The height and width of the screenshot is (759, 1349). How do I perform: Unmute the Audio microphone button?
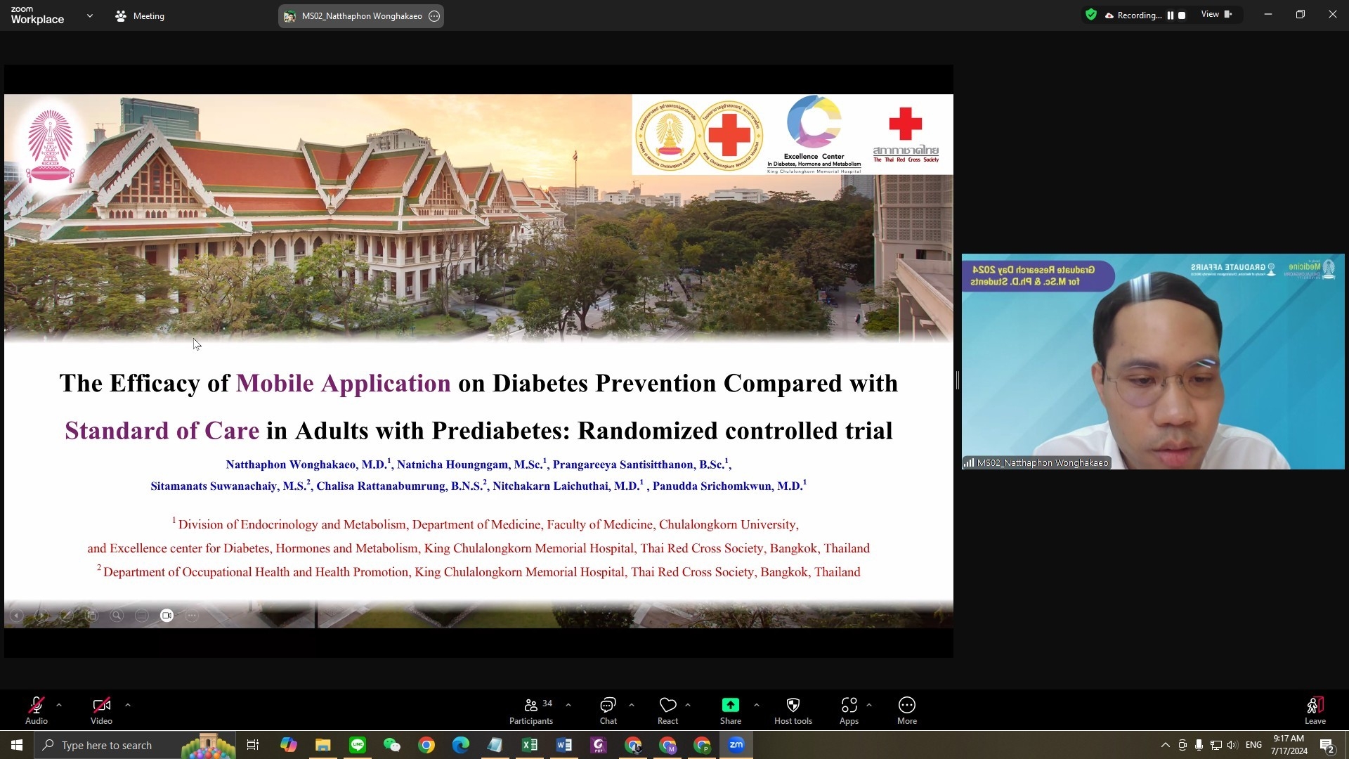pyautogui.click(x=37, y=710)
